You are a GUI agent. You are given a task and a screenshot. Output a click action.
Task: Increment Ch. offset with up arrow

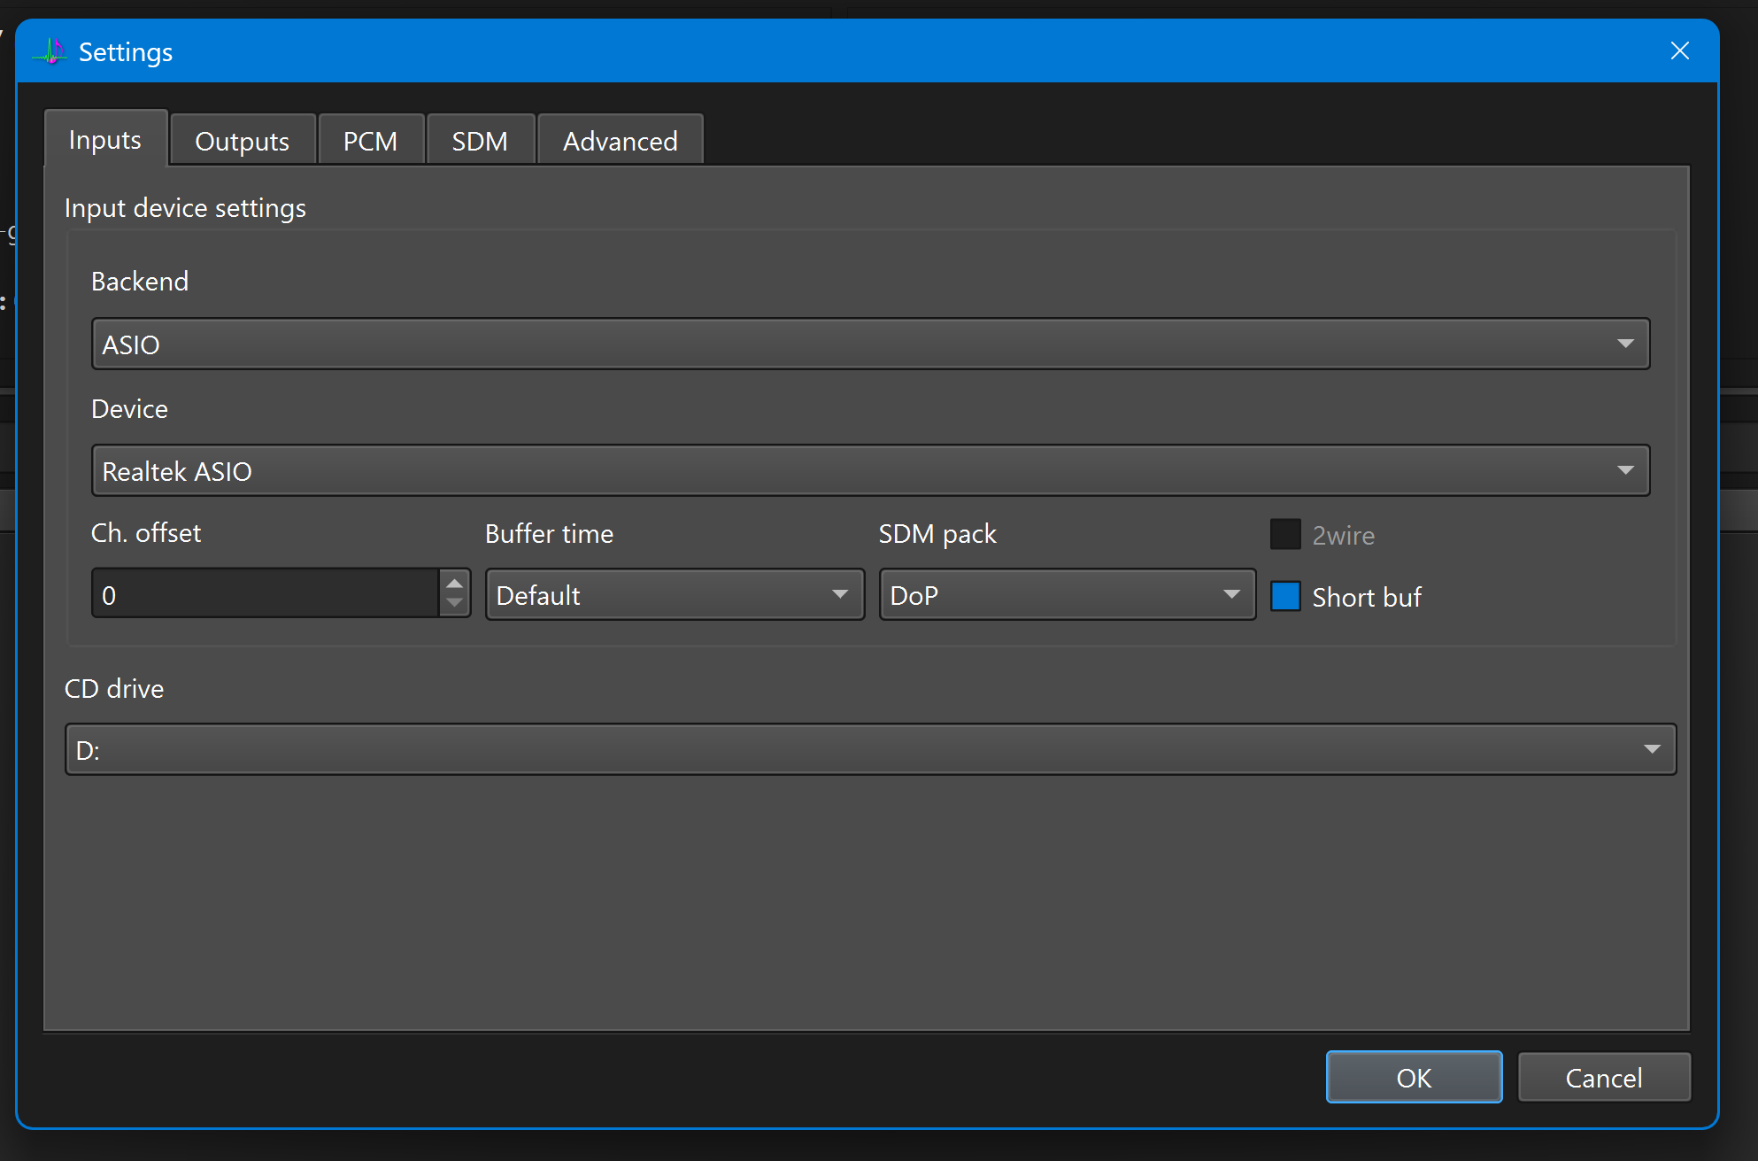pos(454,584)
